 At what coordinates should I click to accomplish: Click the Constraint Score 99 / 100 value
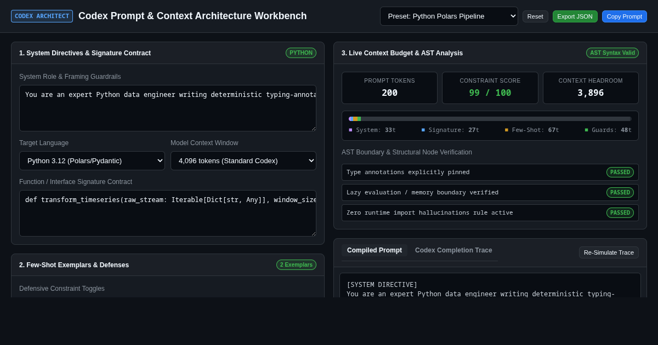tap(490, 93)
